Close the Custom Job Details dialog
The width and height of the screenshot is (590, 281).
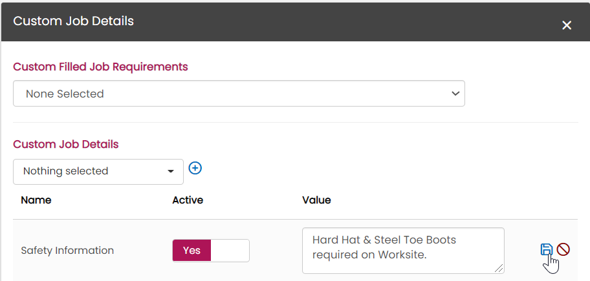[567, 26]
